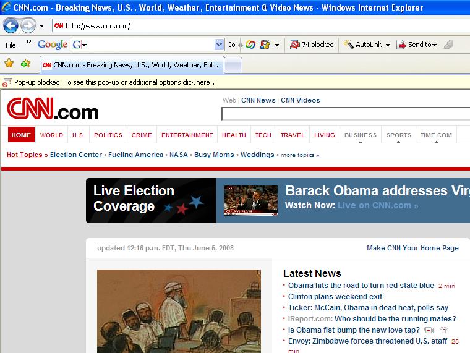This screenshot has height=353, width=470.
Task: Click the 74 blocked popup blocker button
Action: tap(312, 45)
